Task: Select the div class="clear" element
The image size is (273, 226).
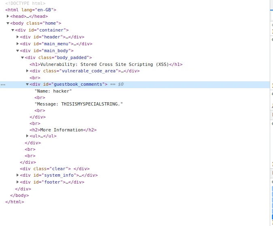Action: pos(55,169)
